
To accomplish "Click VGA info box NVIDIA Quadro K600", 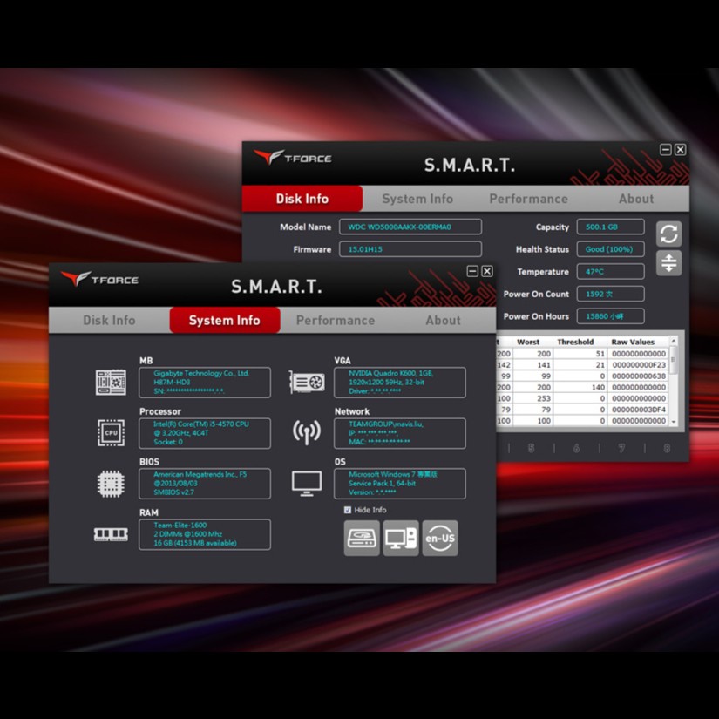I will pyautogui.click(x=400, y=382).
